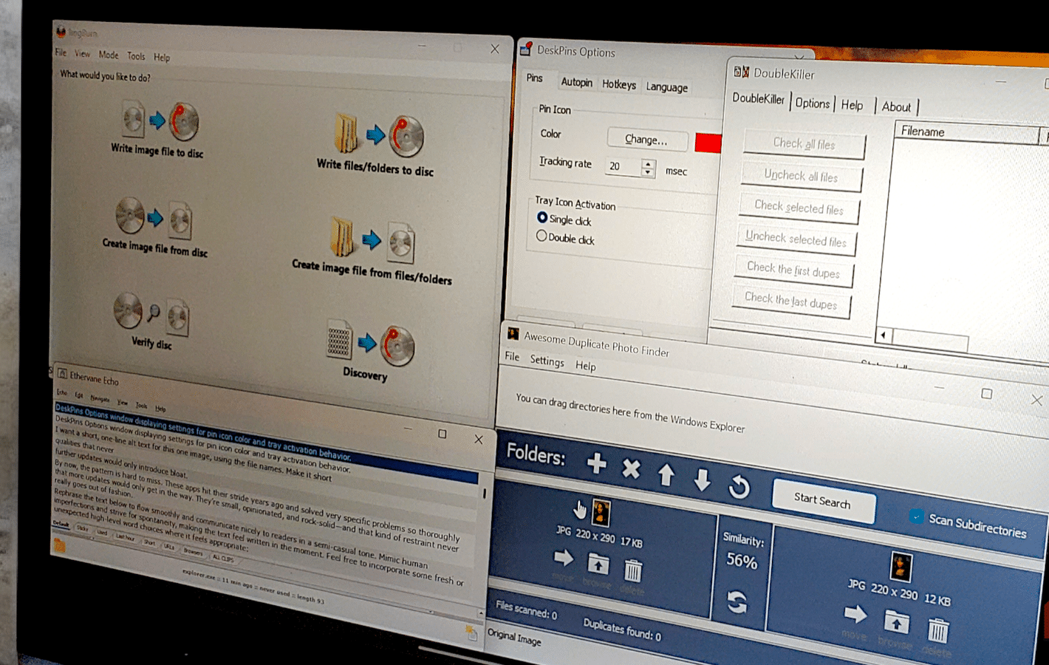Click the orange folder icon in Ethervane Echo
This screenshot has height=665, width=1049.
coord(60,545)
